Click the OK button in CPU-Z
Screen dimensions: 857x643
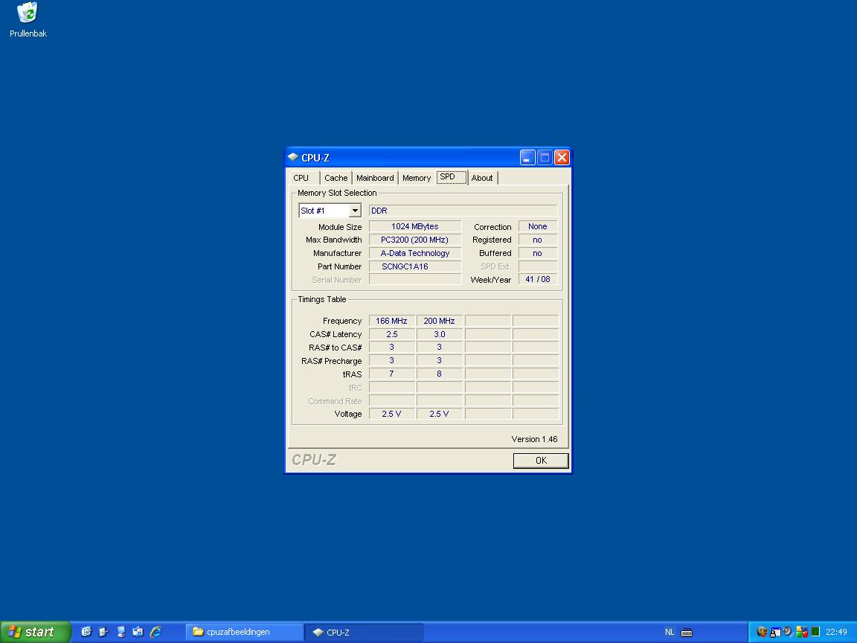tap(541, 461)
